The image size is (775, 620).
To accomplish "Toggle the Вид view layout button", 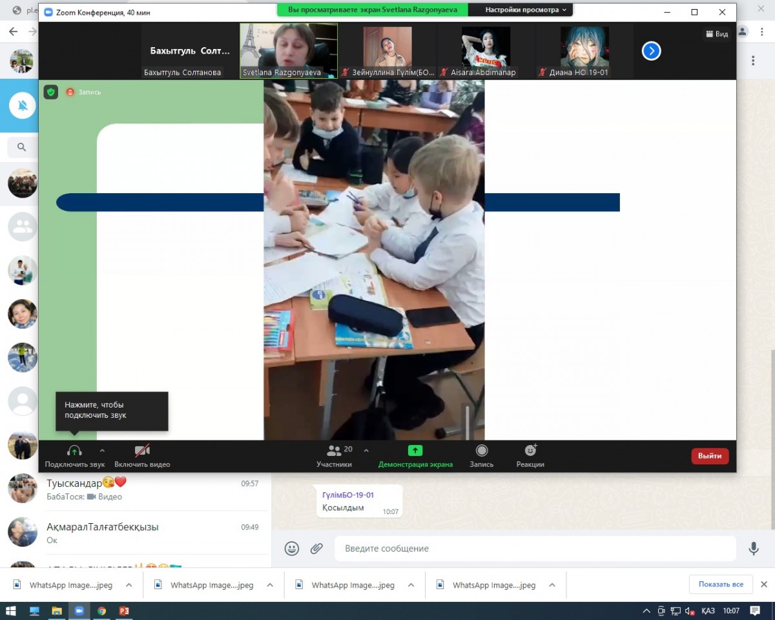I will point(716,34).
